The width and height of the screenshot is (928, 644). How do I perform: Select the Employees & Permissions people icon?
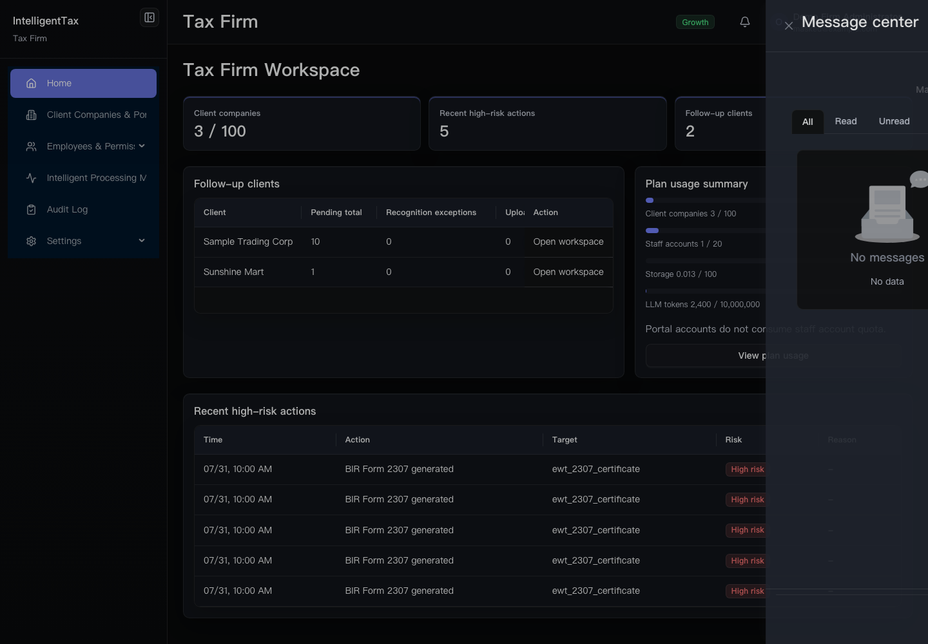pyautogui.click(x=31, y=146)
